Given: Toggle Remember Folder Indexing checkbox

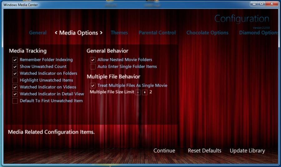Looking at the screenshot, I should pos(15,60).
